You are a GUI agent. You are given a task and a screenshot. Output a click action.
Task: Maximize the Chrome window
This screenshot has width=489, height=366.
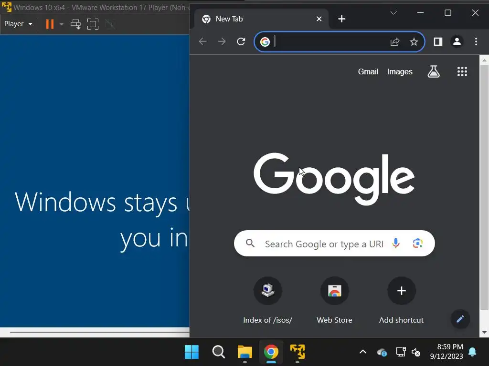448,13
